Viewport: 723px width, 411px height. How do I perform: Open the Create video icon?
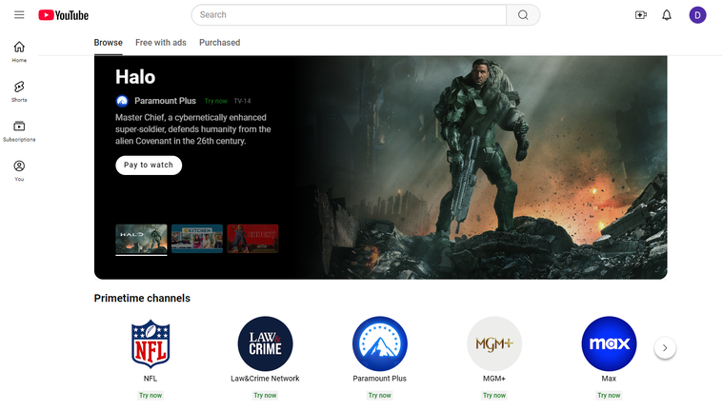click(641, 15)
